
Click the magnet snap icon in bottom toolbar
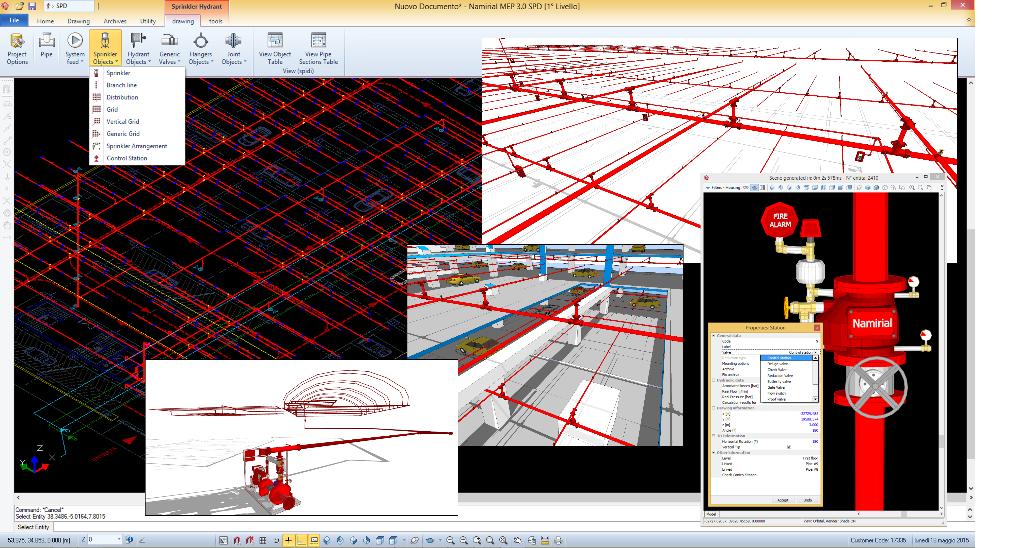click(x=237, y=540)
